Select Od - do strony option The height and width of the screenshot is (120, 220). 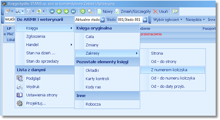point(173,61)
